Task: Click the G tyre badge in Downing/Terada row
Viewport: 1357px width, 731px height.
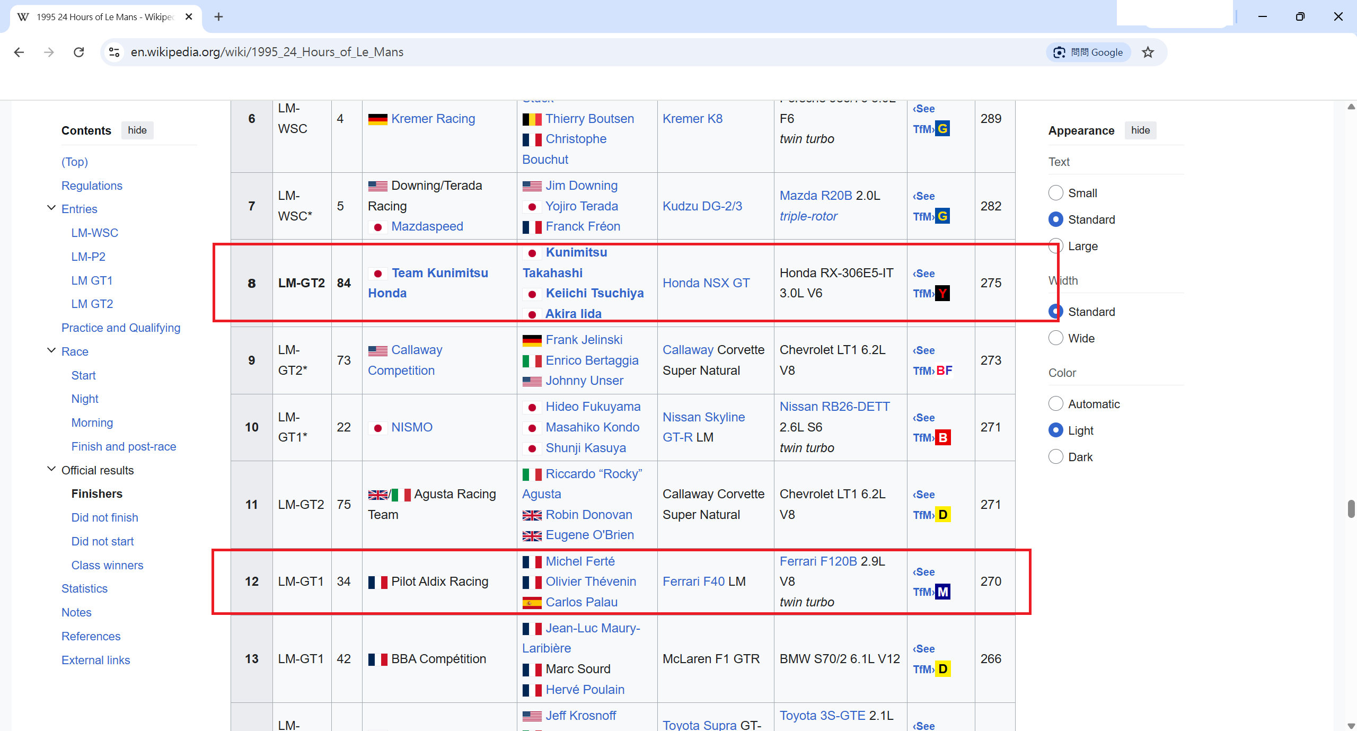Action: pyautogui.click(x=942, y=216)
